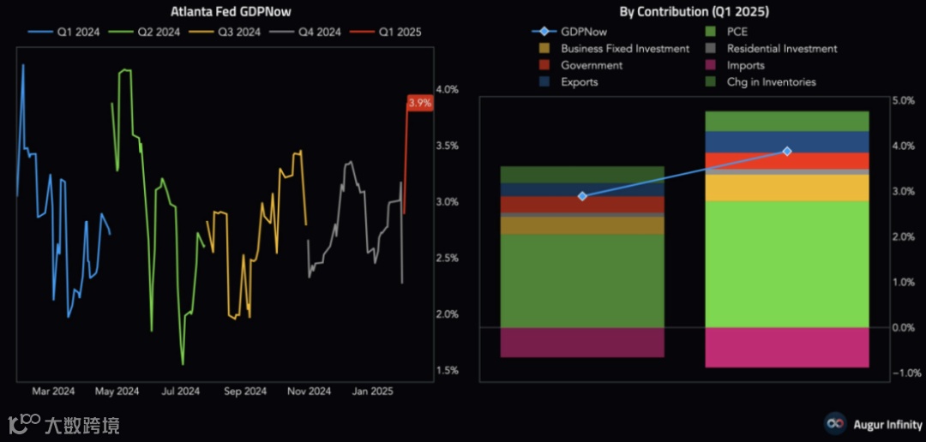Click the Augur Infinity logo icon

(834, 424)
